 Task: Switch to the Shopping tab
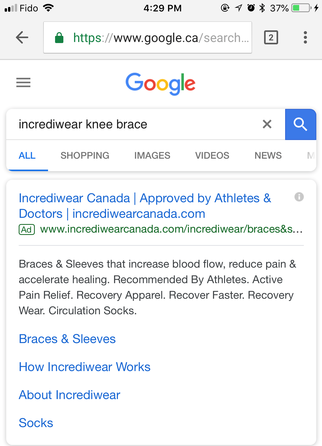(x=85, y=156)
